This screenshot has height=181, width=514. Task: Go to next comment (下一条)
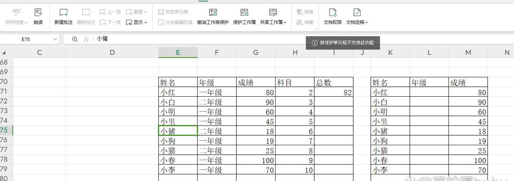110,22
